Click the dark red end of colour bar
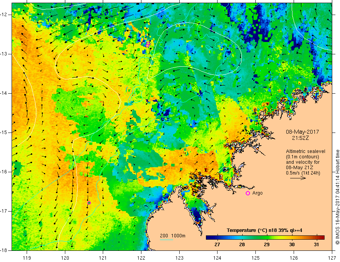Screen dimensions: 340x262 pos(322,238)
